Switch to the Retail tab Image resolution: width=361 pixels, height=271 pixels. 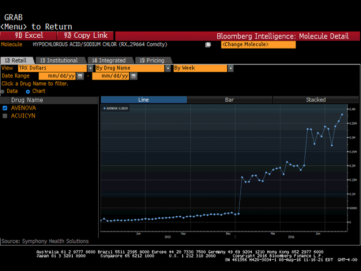tap(17, 60)
